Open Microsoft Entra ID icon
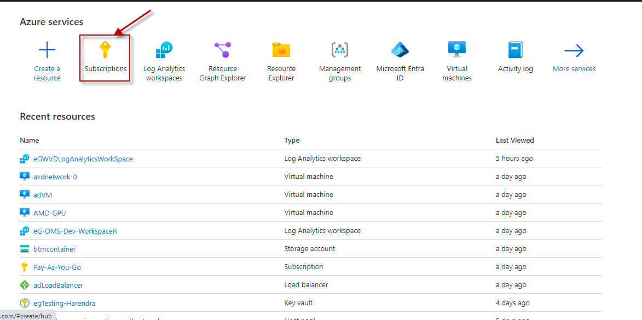The width and height of the screenshot is (642, 320). 400,50
